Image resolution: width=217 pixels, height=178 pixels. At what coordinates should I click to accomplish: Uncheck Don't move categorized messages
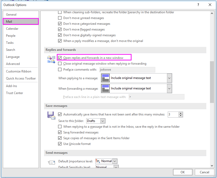60,24
